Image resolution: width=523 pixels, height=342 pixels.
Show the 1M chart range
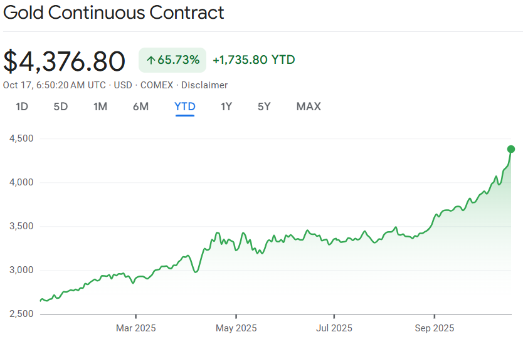click(100, 106)
